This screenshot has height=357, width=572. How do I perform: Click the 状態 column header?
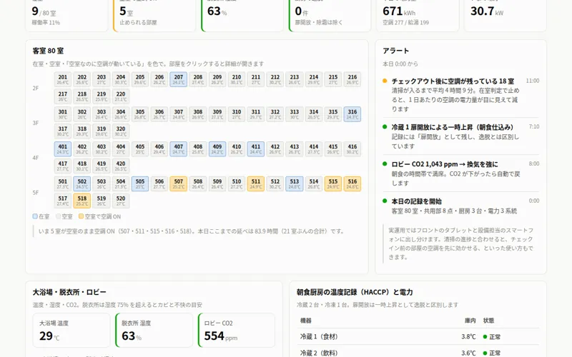488,321
